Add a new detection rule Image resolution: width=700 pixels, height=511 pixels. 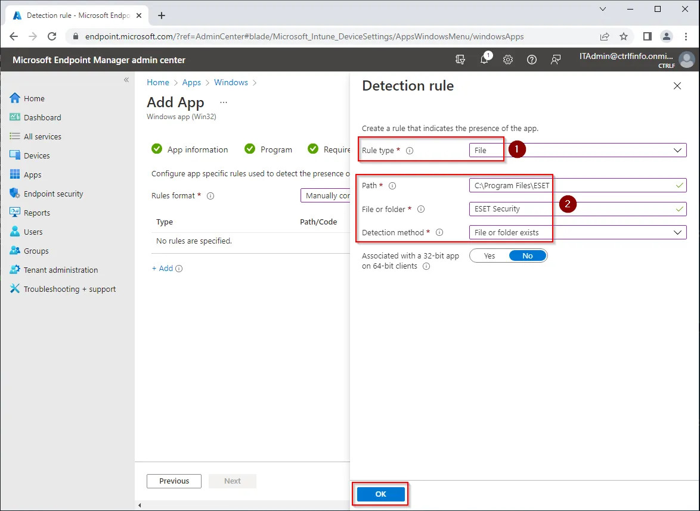(163, 269)
